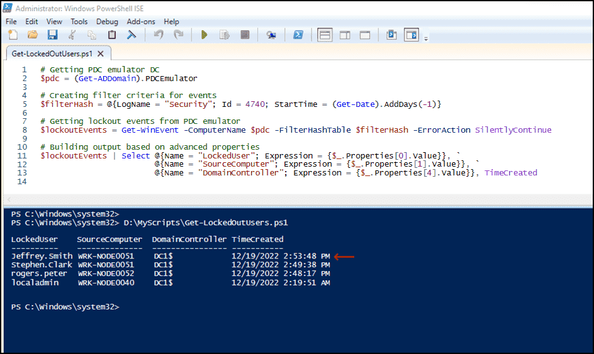Toggle Show Script Pane Right layout
594x354 pixels.
(x=345, y=35)
